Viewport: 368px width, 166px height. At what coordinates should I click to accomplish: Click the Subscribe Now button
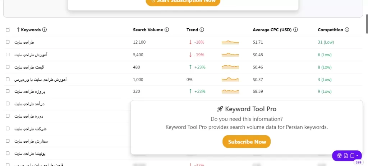click(247, 142)
